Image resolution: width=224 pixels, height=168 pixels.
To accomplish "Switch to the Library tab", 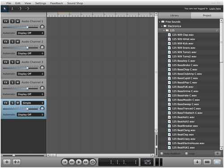I will point(174,16).
